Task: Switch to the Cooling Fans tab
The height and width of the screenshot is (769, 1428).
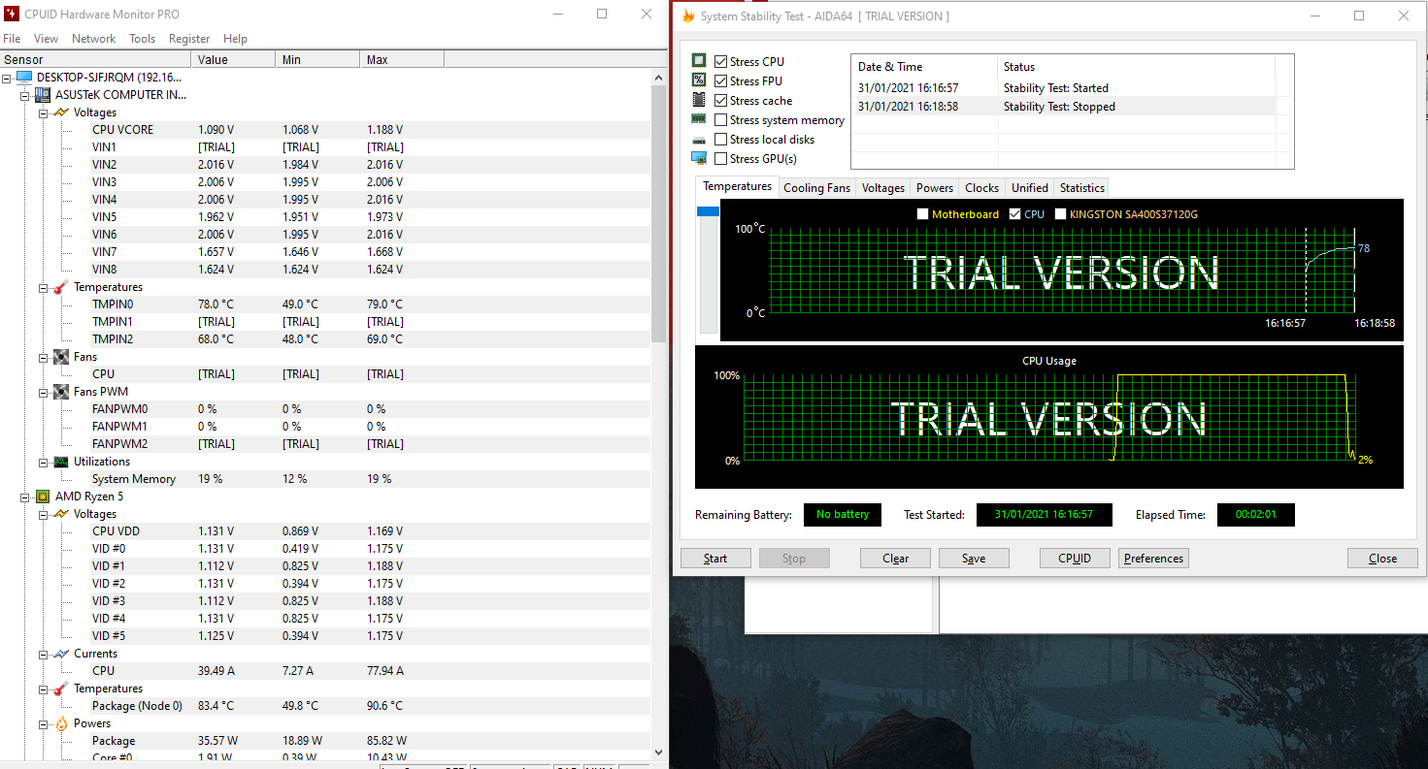Action: tap(816, 188)
